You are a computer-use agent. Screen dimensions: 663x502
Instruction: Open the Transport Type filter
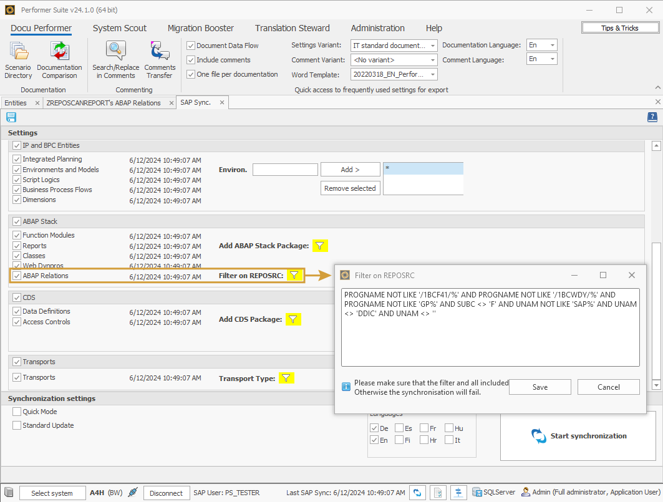[286, 378]
